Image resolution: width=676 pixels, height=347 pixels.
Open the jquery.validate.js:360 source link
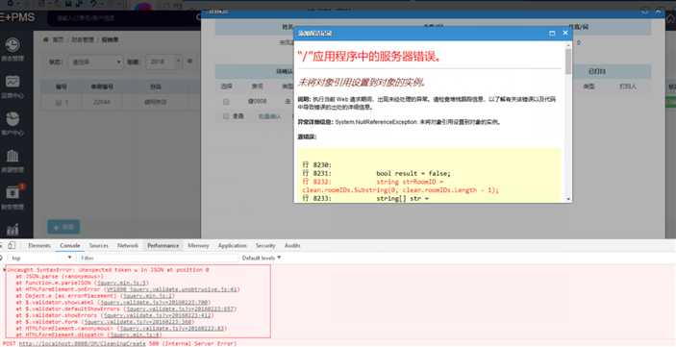[138, 322]
